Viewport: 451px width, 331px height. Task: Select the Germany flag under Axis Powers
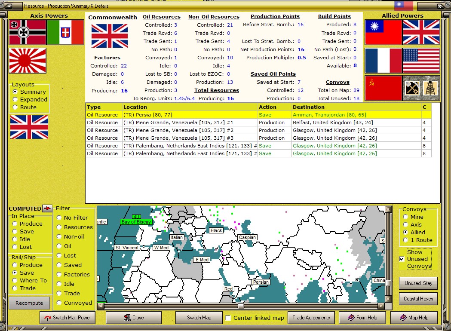28,32
